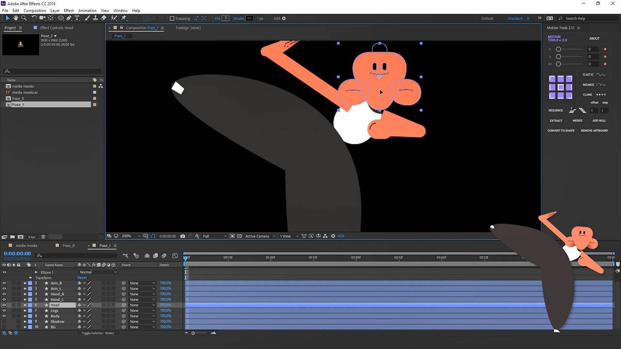Expand the Transform property group
621x349 pixels.
pos(31,278)
